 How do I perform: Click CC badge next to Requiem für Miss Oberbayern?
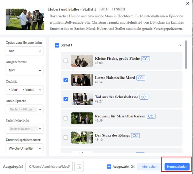(x=151, y=116)
